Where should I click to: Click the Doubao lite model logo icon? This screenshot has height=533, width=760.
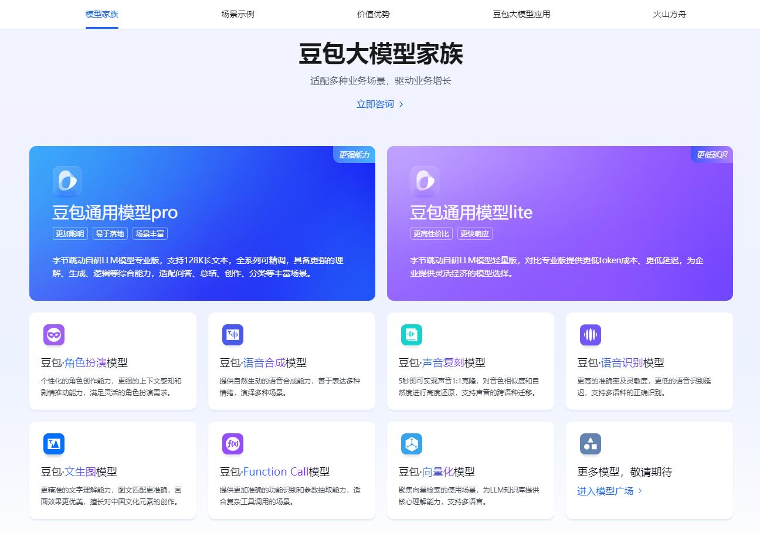pyautogui.click(x=425, y=181)
